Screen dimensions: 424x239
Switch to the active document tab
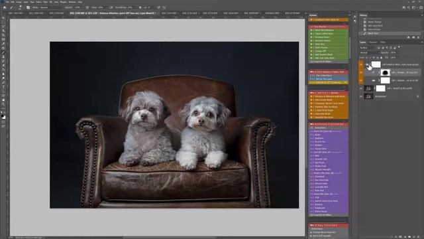click(113, 13)
